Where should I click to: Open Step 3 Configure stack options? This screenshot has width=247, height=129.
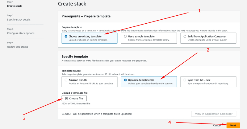click(21, 33)
